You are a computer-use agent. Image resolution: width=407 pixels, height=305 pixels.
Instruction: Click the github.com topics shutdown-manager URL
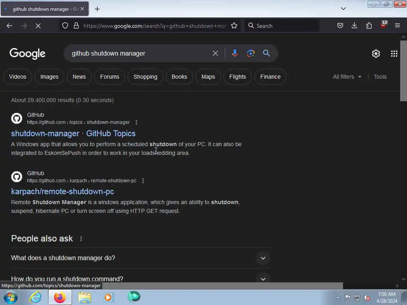click(78, 122)
